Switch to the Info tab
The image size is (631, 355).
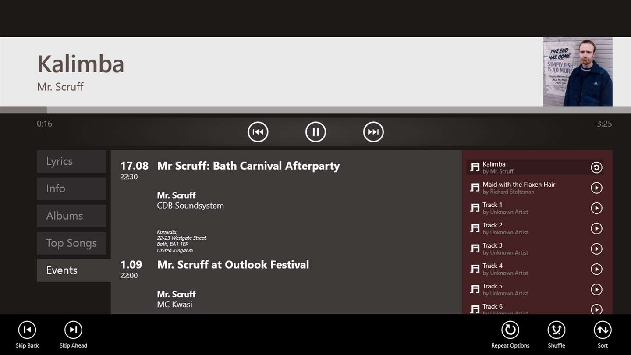click(71, 188)
